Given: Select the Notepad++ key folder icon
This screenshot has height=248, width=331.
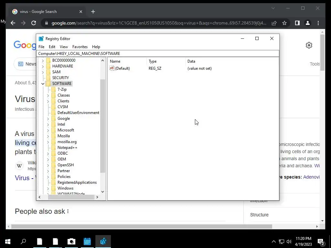Looking at the screenshot, I should (x=53, y=148).
